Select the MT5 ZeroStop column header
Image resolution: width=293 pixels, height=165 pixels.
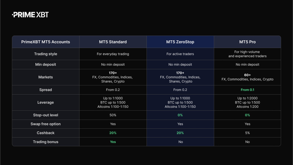180,42
